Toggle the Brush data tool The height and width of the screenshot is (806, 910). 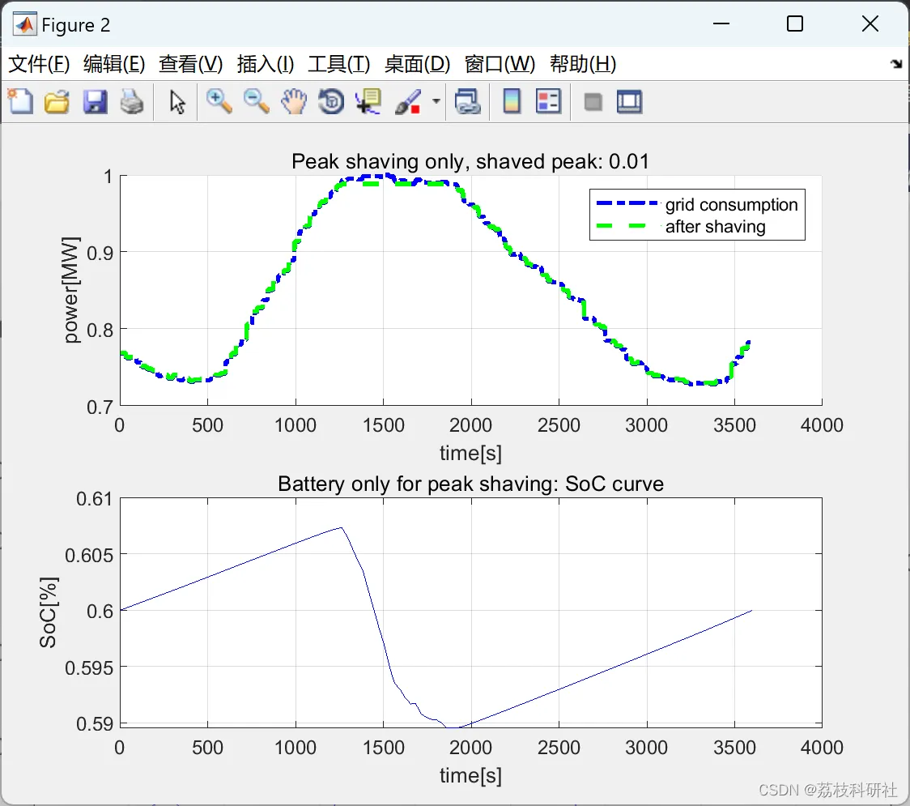tap(408, 101)
